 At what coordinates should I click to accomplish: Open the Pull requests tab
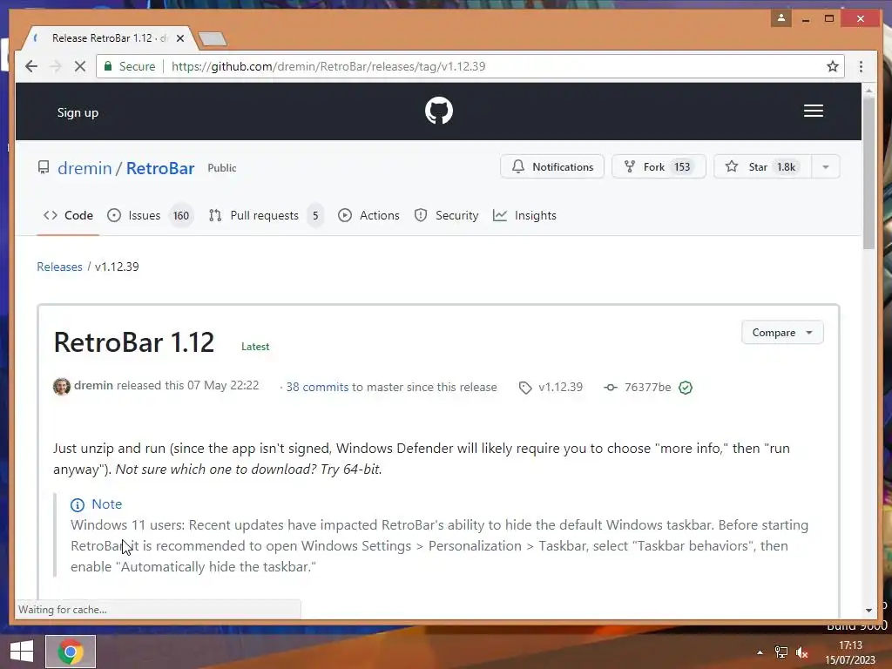coord(266,216)
